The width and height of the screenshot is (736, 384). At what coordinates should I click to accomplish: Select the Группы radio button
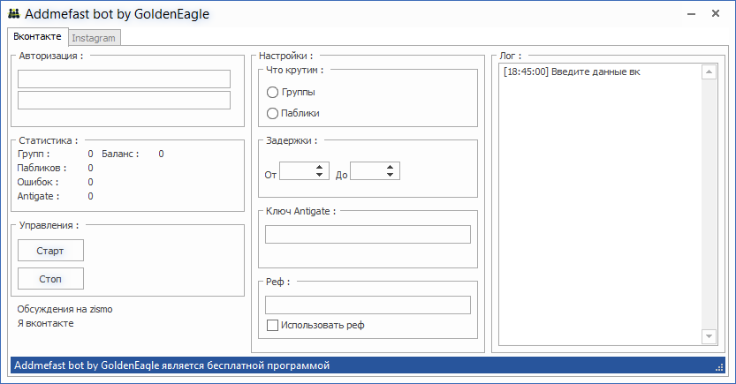coord(272,93)
